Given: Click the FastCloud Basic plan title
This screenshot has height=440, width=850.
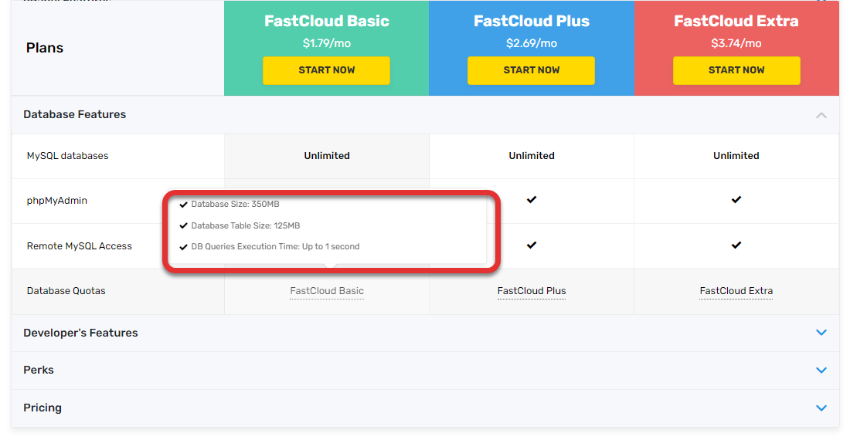Looking at the screenshot, I should coord(326,21).
